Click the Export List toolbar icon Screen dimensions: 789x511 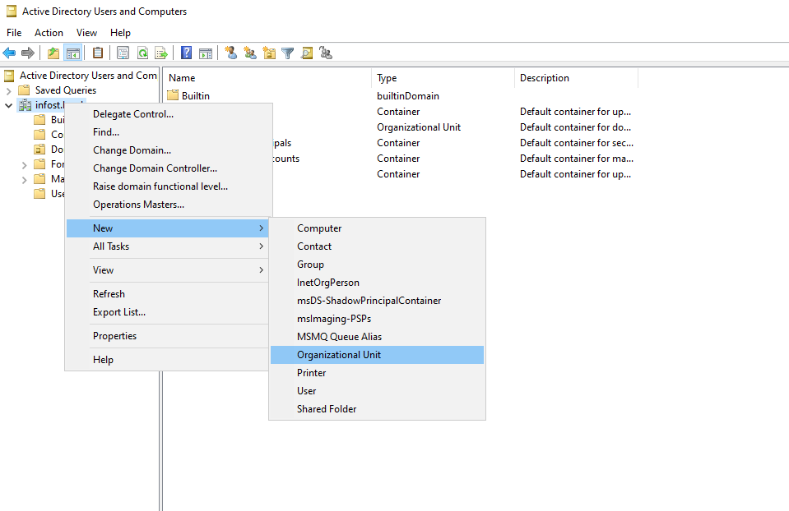(161, 53)
